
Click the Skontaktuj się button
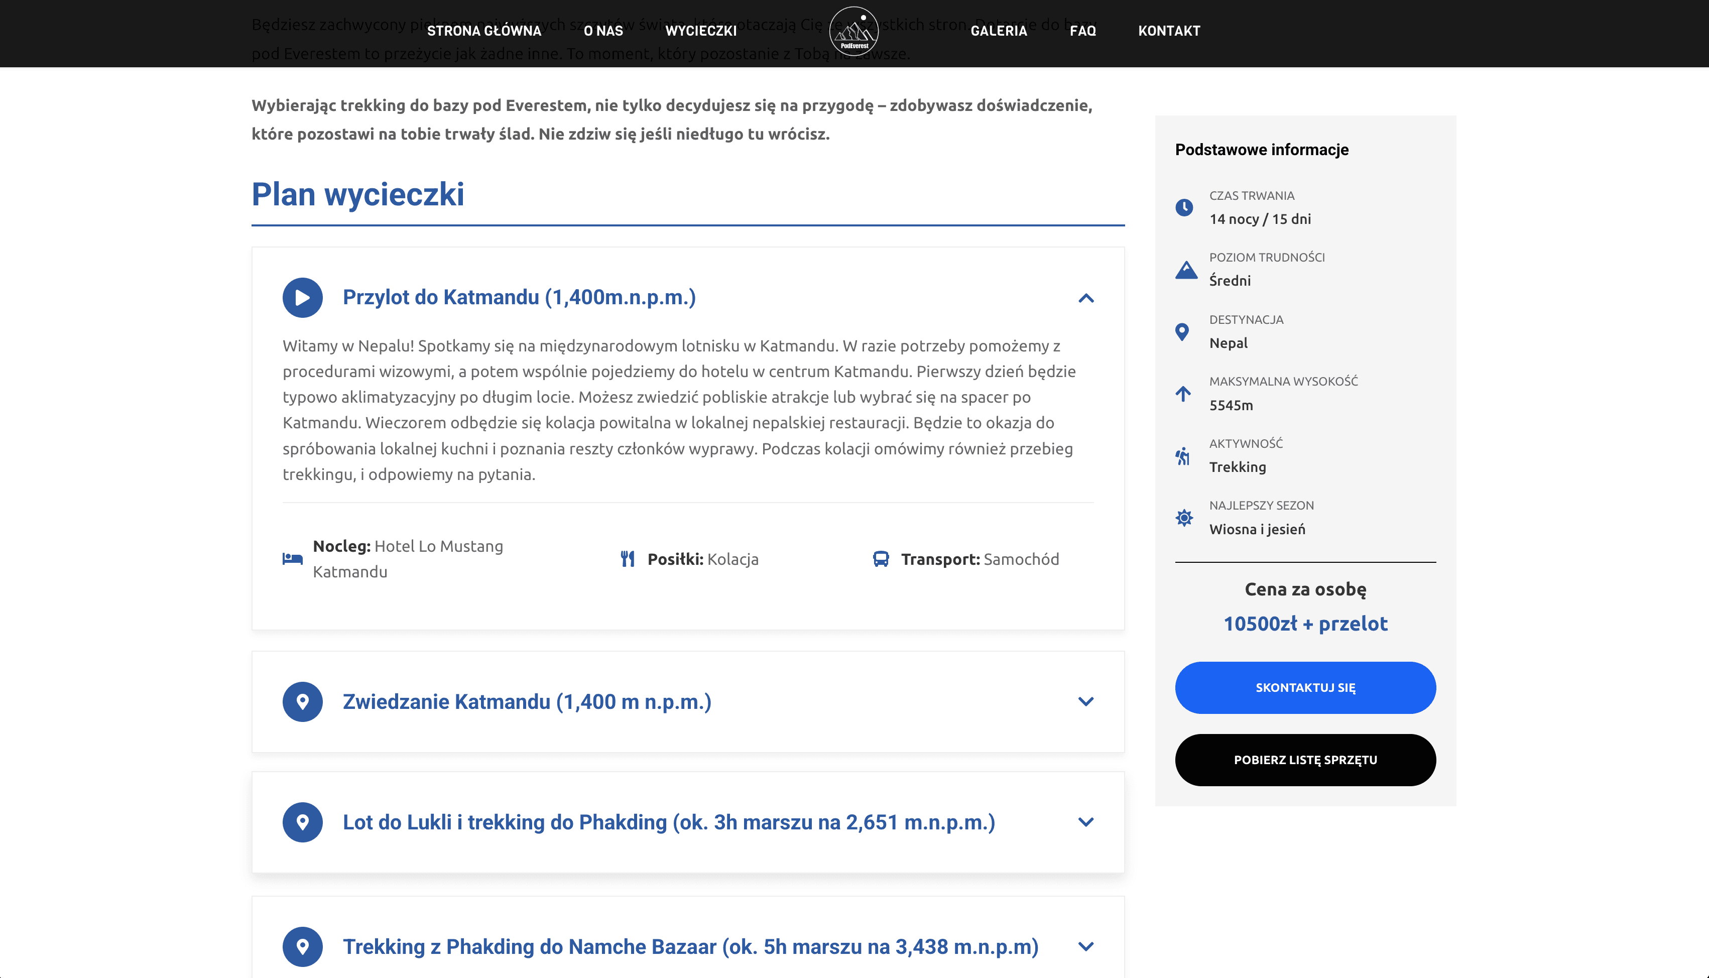[x=1305, y=688]
